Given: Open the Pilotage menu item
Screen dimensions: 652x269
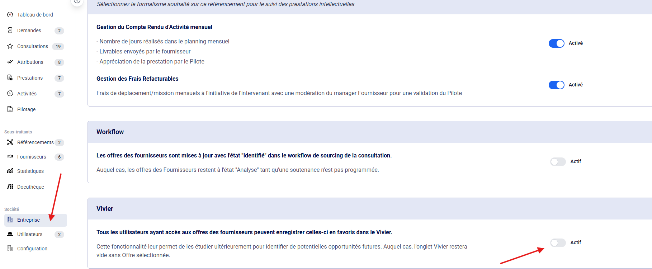Looking at the screenshot, I should [26, 109].
